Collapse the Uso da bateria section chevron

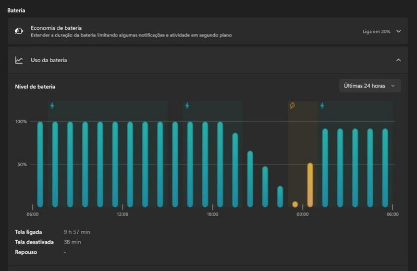pyautogui.click(x=398, y=60)
